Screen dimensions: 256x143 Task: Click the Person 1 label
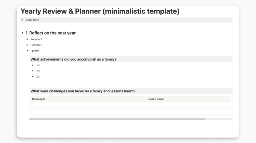pos(36,39)
